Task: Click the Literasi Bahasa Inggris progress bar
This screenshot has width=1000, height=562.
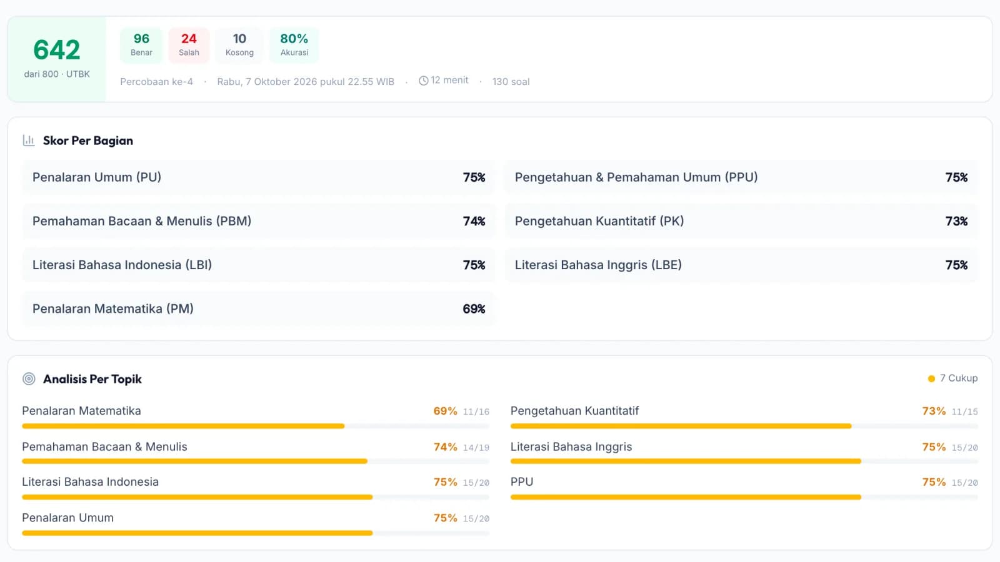Action: 744,461
